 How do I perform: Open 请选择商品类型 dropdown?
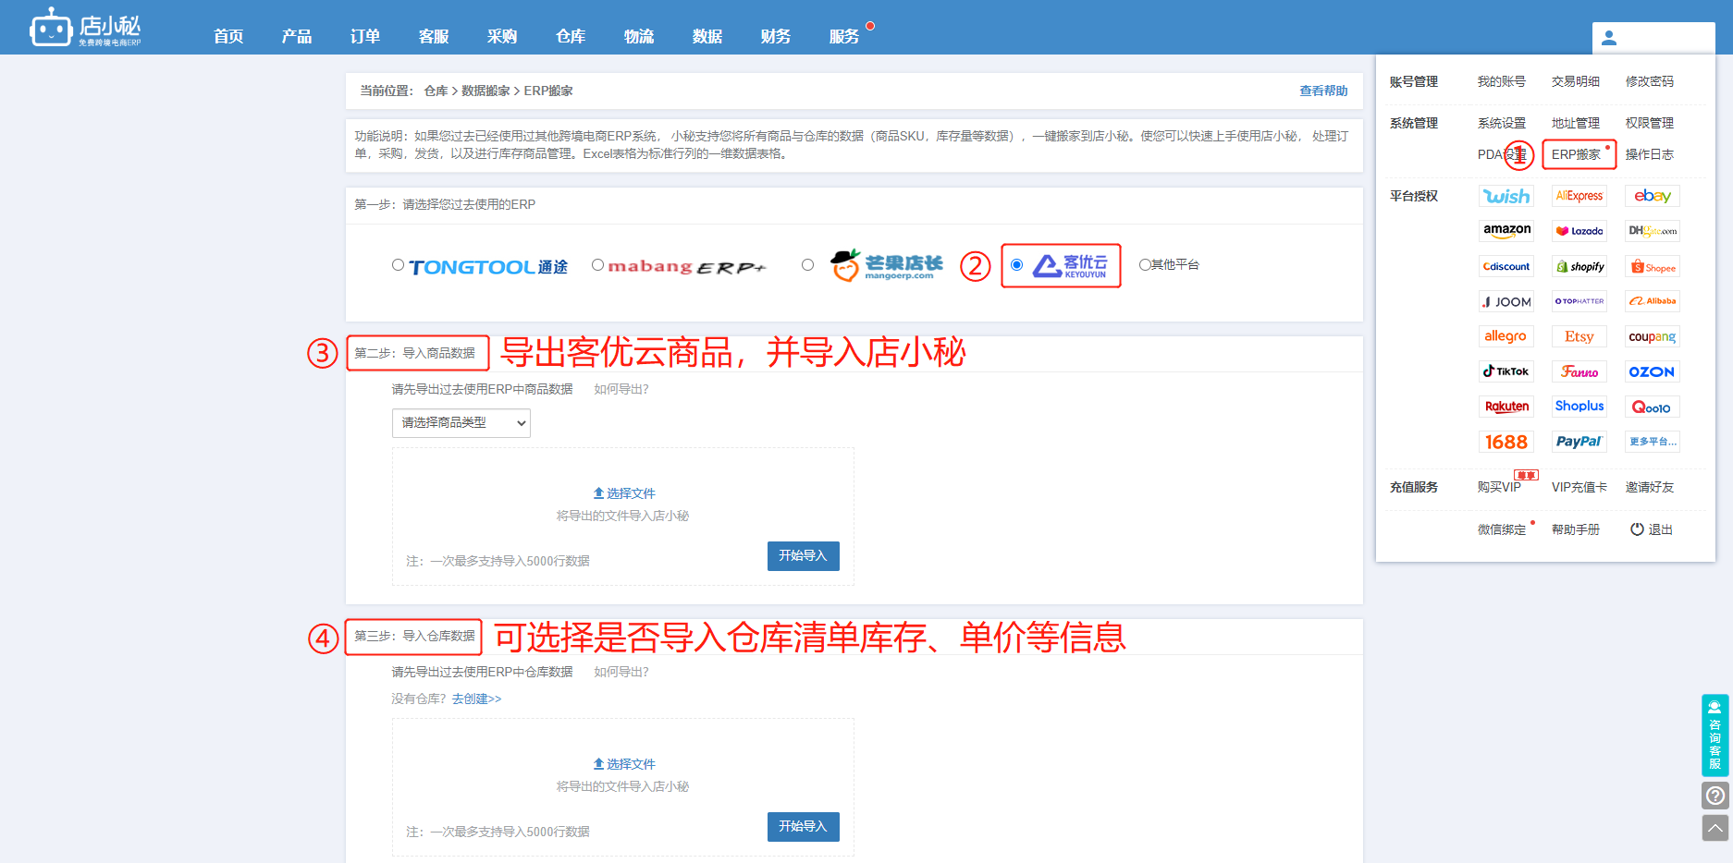[461, 423]
